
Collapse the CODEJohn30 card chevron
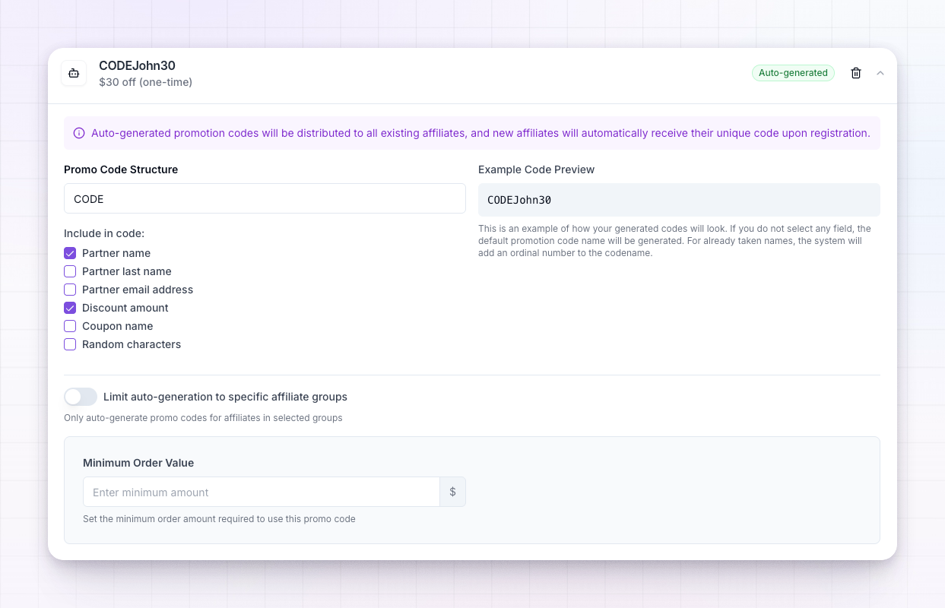[880, 73]
